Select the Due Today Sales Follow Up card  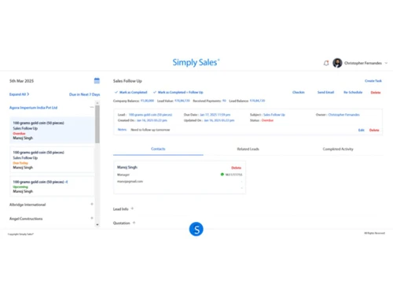click(x=52, y=160)
